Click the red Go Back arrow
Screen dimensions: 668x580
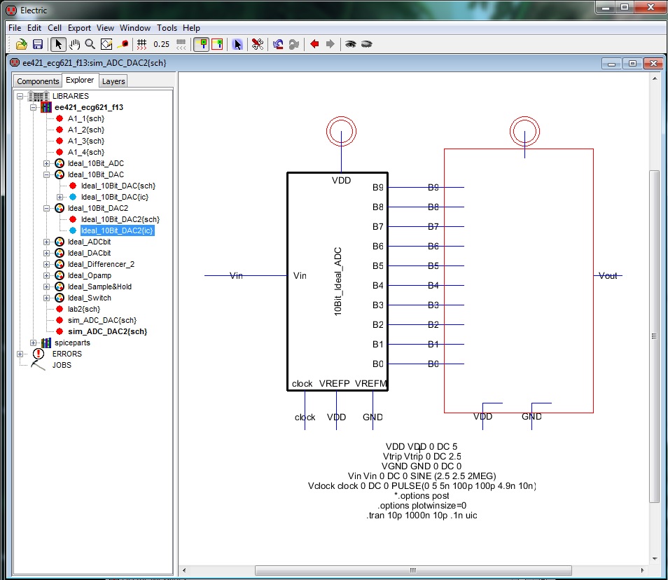tap(314, 44)
